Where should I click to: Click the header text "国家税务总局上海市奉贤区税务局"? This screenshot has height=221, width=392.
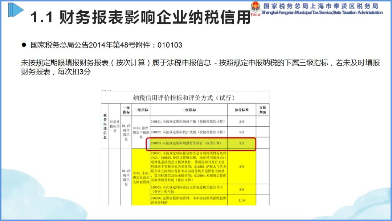[x=321, y=6]
